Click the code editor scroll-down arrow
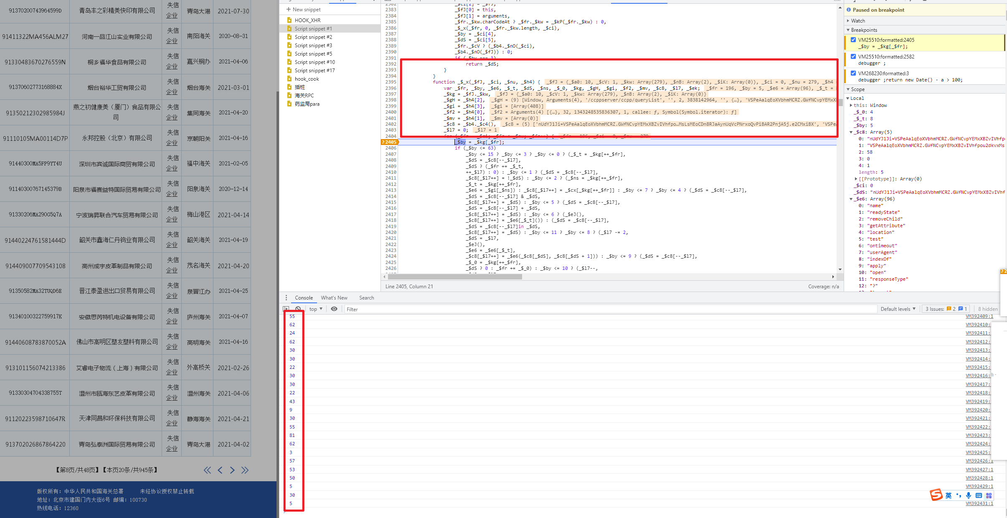 [x=840, y=269]
